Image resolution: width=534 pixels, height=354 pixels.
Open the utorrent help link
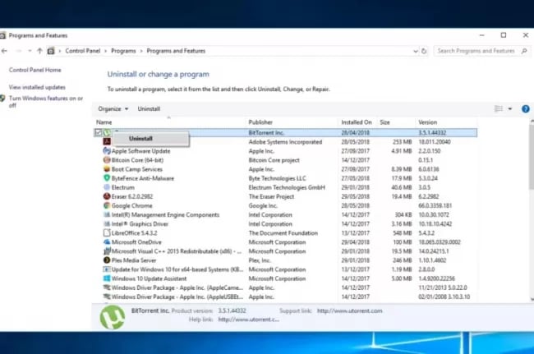coord(249,320)
